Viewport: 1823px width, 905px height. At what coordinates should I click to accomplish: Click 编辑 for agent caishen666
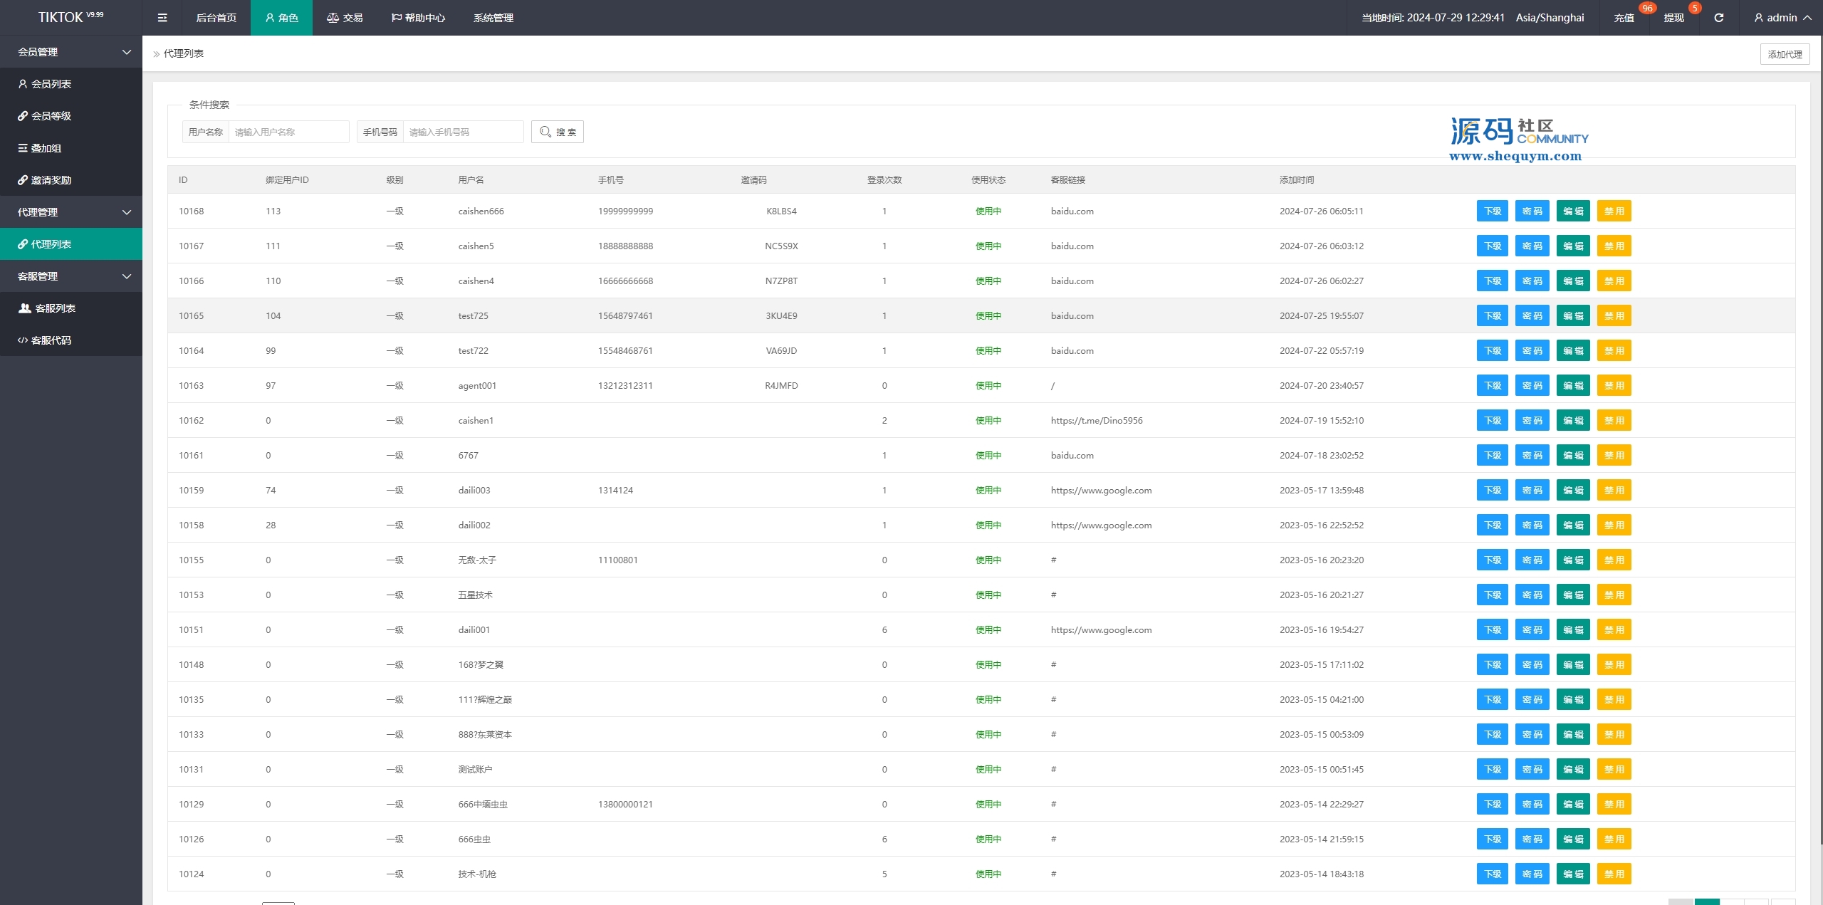1573,211
